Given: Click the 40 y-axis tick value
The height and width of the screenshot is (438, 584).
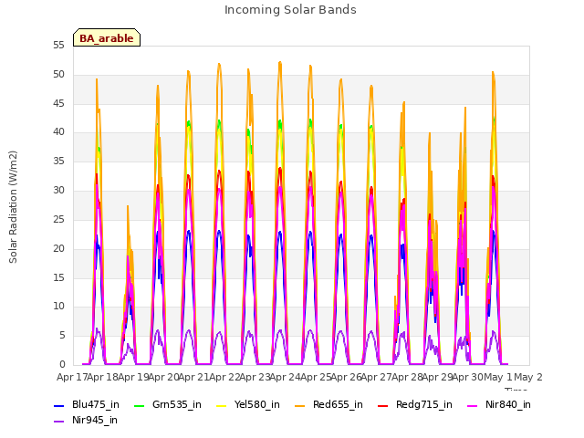Looking at the screenshot, I should click(x=58, y=131).
